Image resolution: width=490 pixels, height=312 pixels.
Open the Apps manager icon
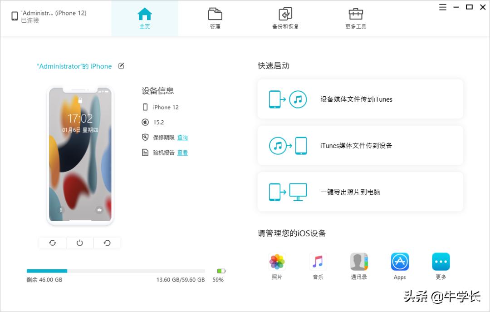399,261
